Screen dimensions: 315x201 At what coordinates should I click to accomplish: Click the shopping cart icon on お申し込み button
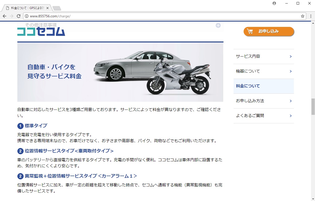(250, 31)
